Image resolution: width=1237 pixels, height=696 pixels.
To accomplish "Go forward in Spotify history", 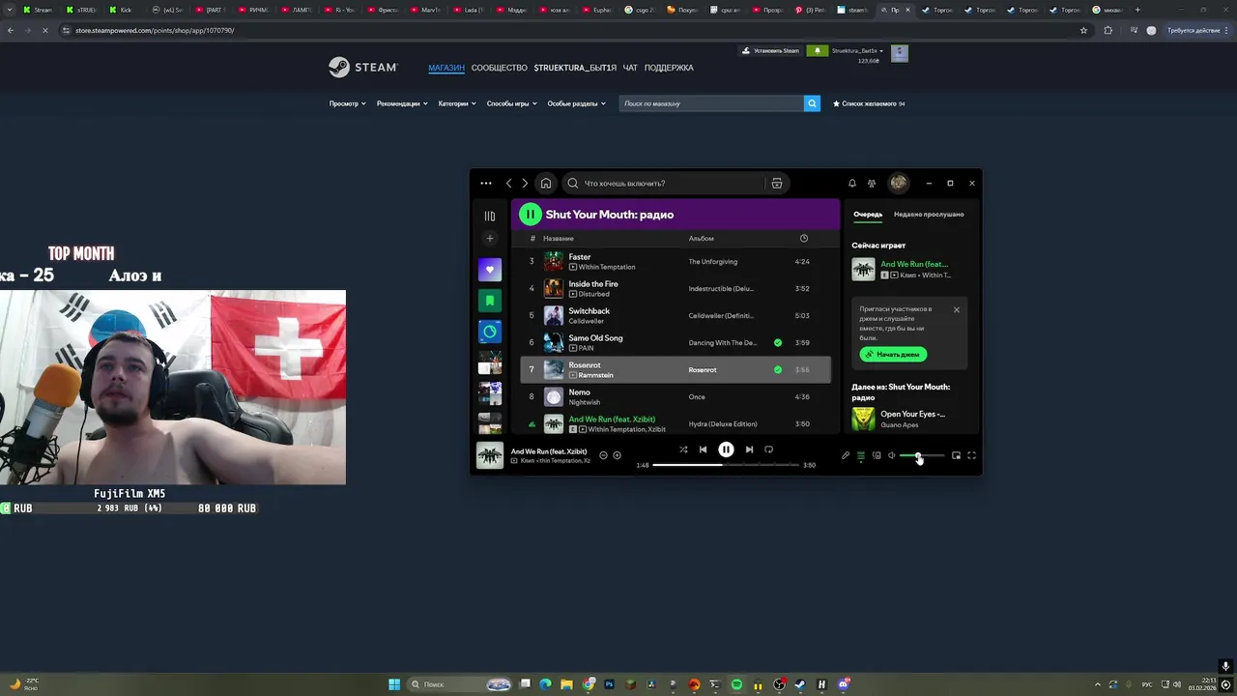I will pyautogui.click(x=525, y=183).
